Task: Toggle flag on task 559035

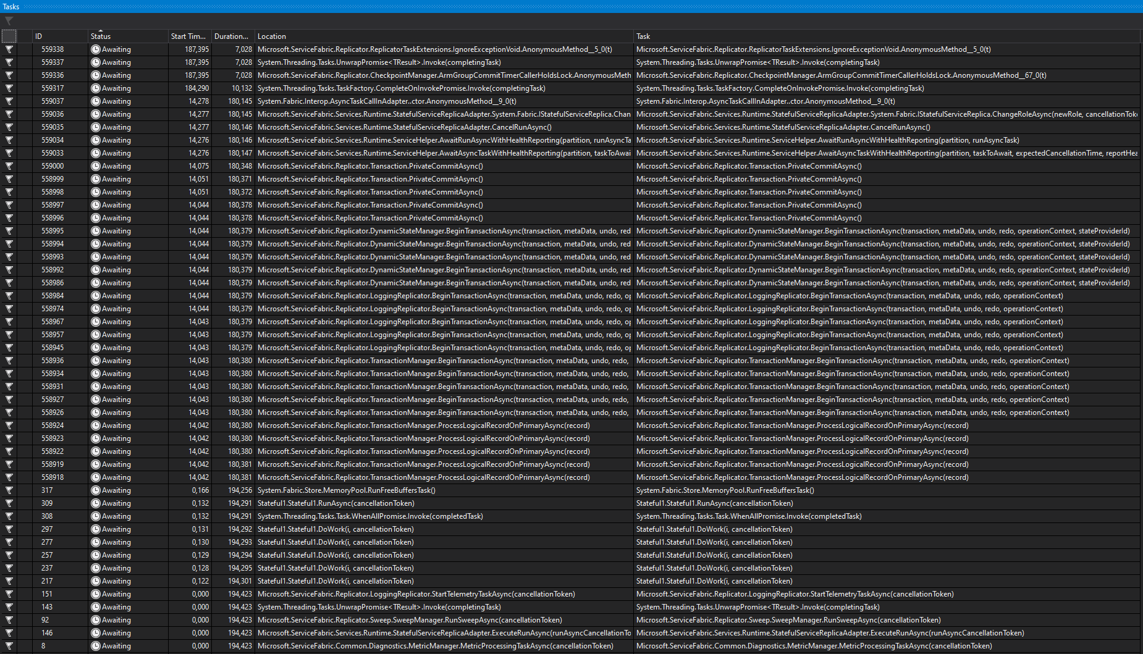Action: [9, 127]
